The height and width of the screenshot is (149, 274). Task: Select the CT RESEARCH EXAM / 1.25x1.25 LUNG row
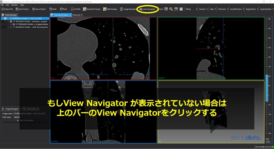click(25, 18)
